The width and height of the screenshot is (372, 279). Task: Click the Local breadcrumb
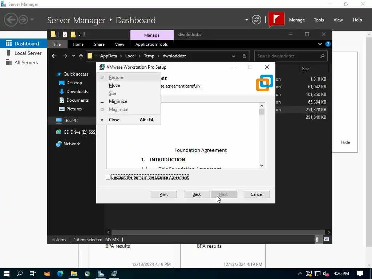[x=130, y=56]
